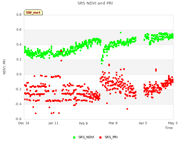Click the y-axis label NDVI, PRI
Image resolution: width=191 pixels, height=143 pixels.
point(4,67)
